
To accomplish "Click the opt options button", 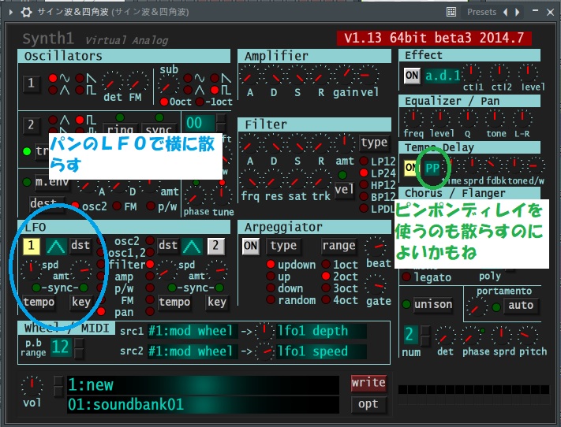I will point(368,404).
